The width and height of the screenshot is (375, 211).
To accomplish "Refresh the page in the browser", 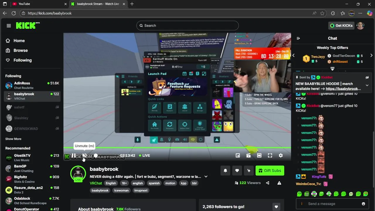I will [13, 13].
